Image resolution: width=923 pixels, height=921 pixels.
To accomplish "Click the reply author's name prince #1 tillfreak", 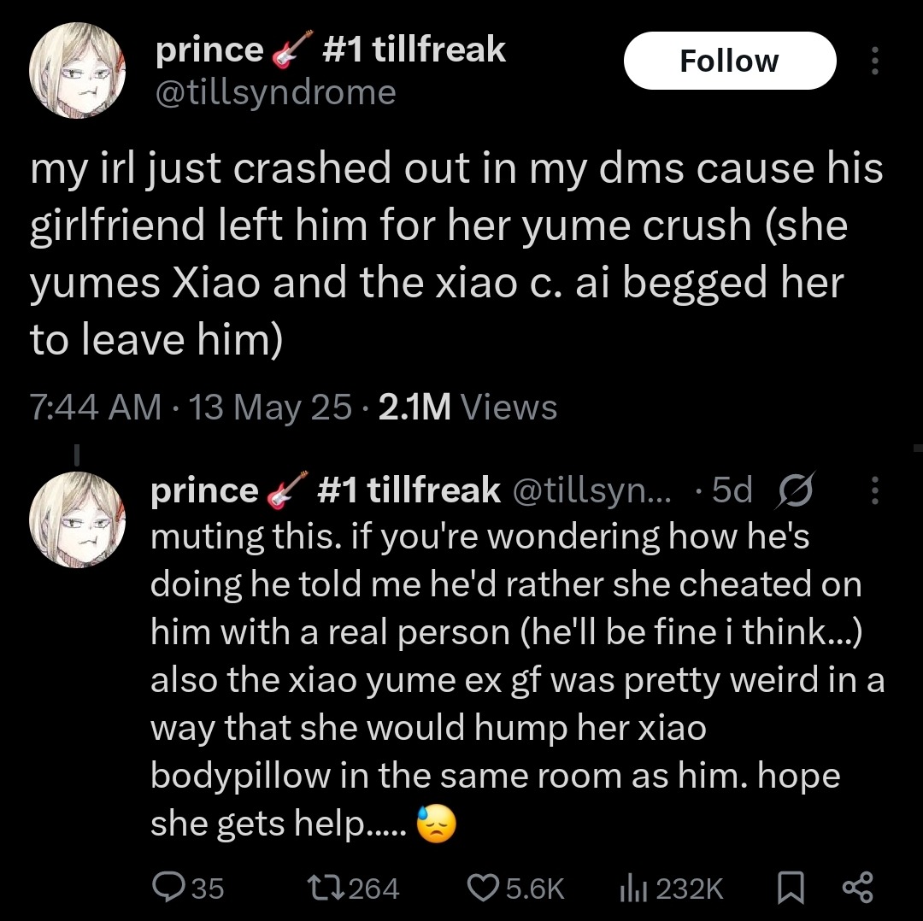I will (x=325, y=490).
